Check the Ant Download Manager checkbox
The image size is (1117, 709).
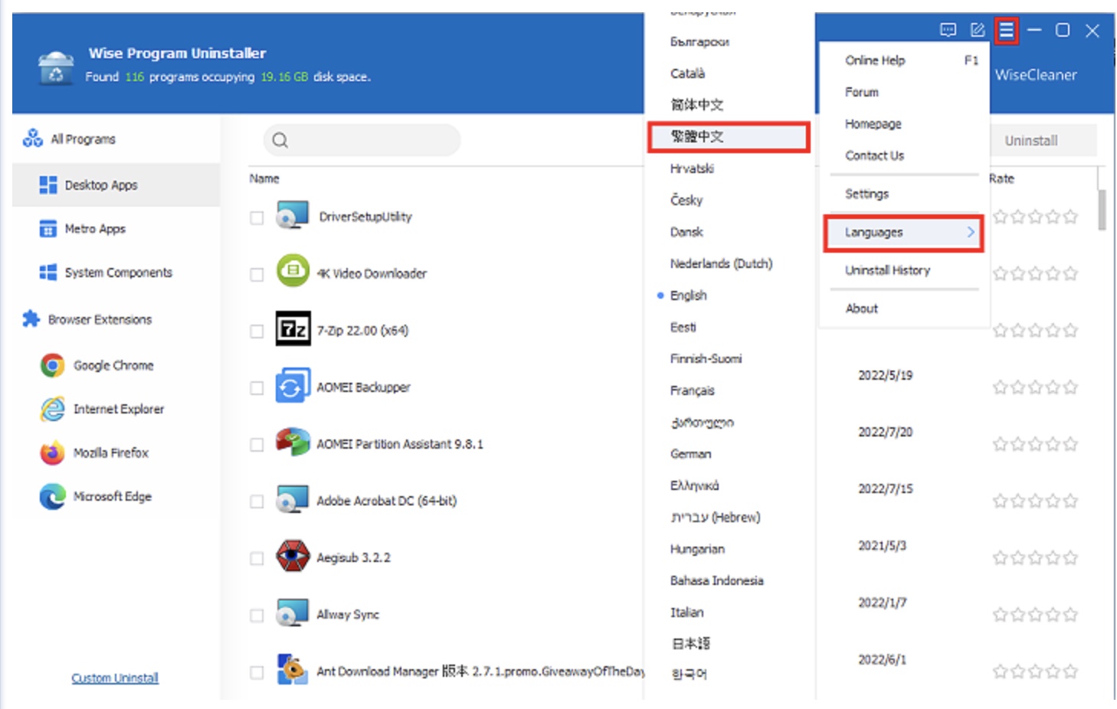click(257, 672)
